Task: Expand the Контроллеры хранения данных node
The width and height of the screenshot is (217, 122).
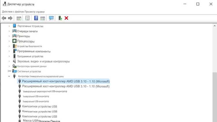Action: [x=9, y=66]
